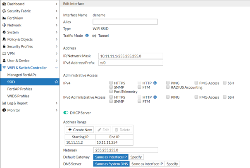Check the IPv4 PING option
The width and height of the screenshot is (250, 168).
click(167, 83)
